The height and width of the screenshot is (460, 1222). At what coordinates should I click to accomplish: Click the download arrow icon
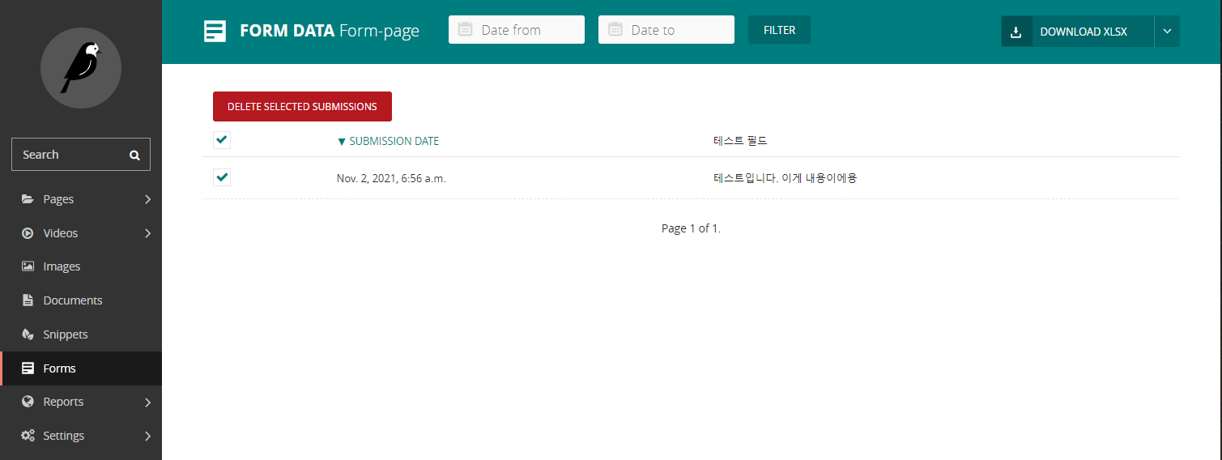(1016, 32)
